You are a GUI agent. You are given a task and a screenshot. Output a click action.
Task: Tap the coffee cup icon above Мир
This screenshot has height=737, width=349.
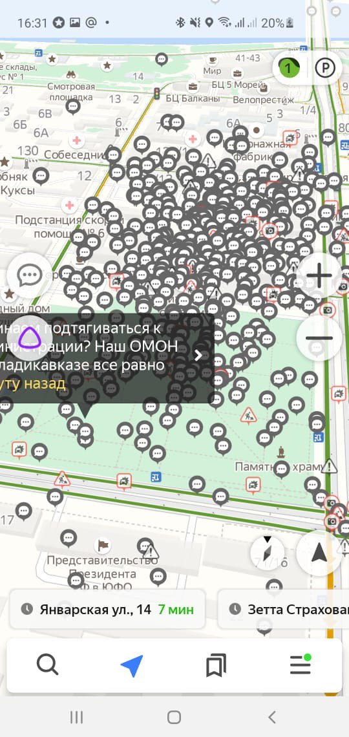213,59
